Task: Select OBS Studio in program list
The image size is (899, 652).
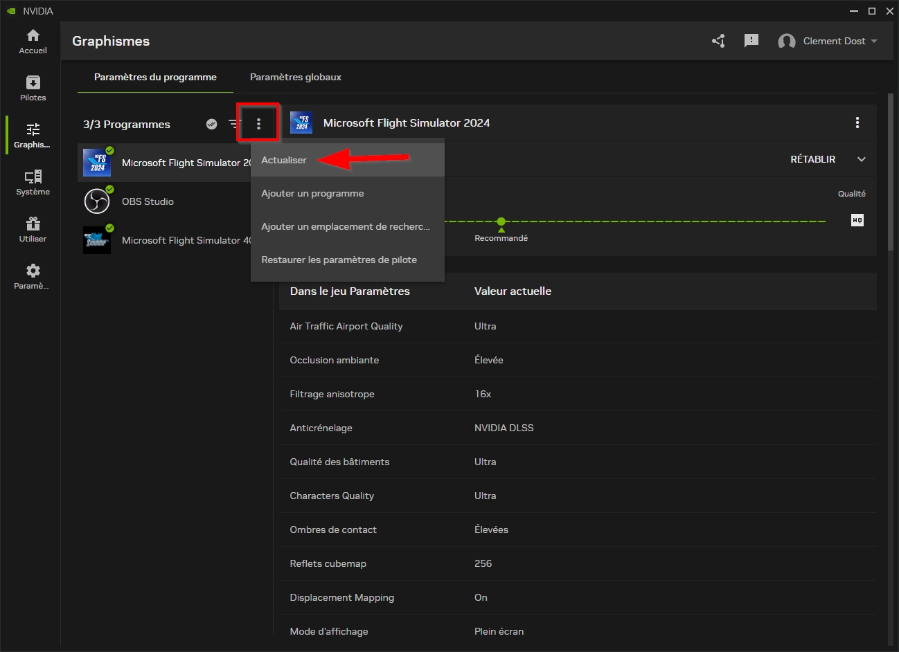Action: tap(165, 201)
